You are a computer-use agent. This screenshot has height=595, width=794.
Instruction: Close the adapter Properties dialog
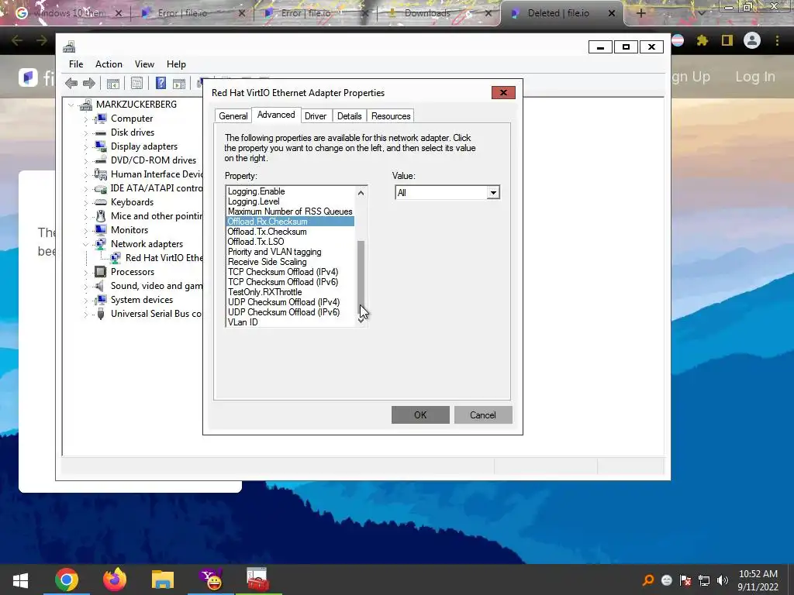503,93
